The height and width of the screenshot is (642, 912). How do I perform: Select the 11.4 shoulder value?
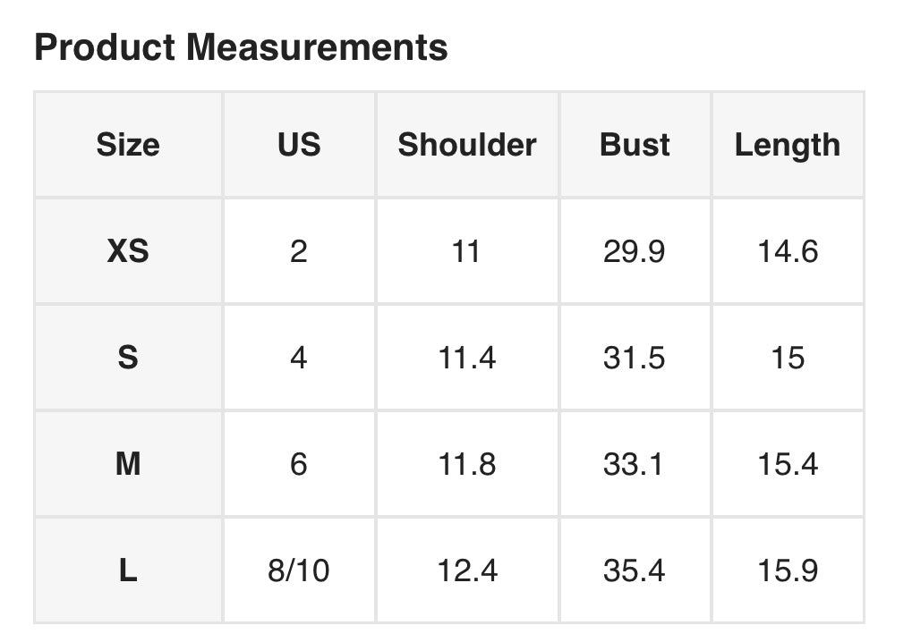tap(467, 358)
